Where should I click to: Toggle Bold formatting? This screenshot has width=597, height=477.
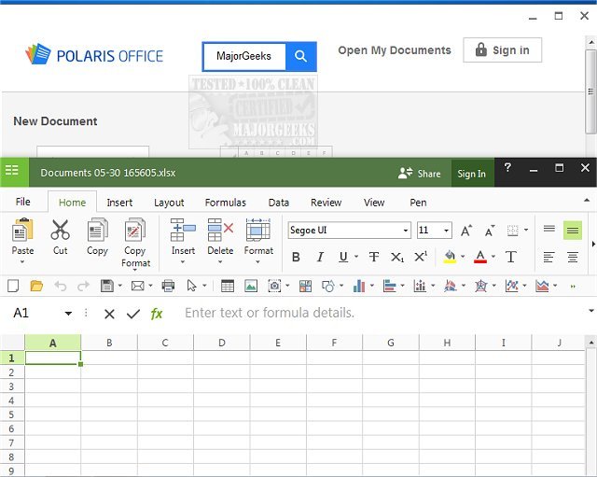click(296, 257)
